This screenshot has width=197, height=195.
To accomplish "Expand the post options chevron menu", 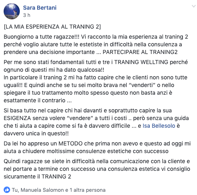I will point(193,6).
